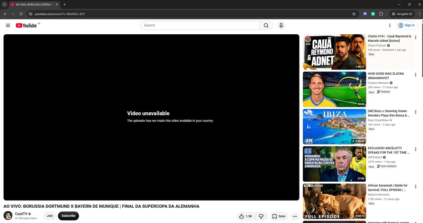This screenshot has height=223, width=423.
Task: Like the video with thumbs up
Action: click(245, 216)
